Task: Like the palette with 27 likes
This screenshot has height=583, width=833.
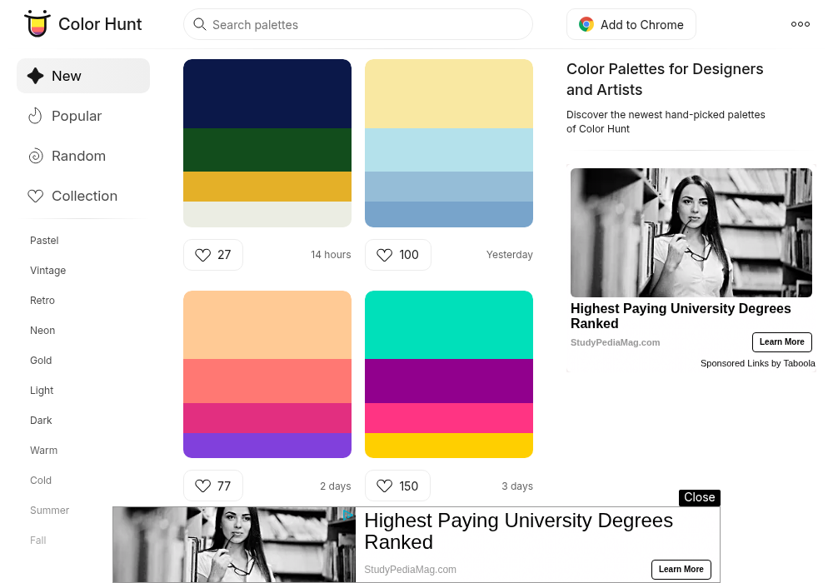Action: click(x=213, y=255)
